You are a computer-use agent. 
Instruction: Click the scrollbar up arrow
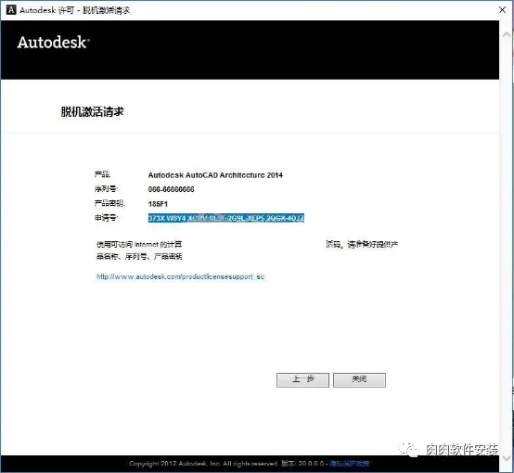[507, 34]
